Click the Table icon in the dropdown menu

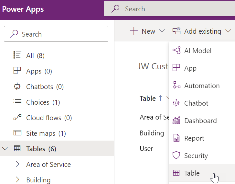click(x=176, y=173)
